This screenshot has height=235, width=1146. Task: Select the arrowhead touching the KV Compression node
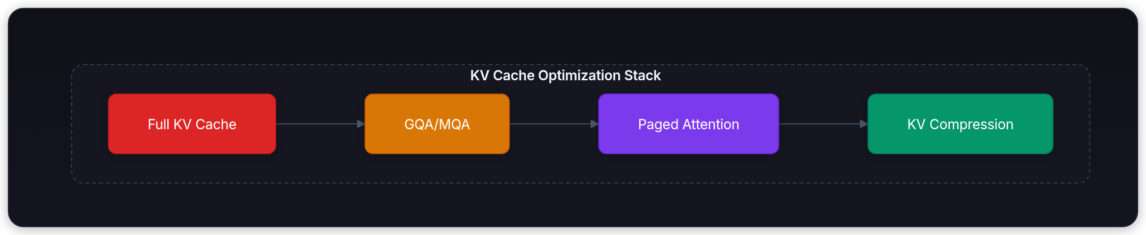(863, 124)
